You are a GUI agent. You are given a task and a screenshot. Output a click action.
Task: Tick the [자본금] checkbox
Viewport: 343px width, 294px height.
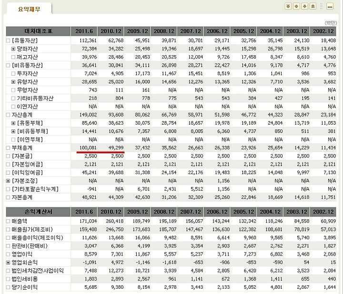pyautogui.click(x=8, y=156)
